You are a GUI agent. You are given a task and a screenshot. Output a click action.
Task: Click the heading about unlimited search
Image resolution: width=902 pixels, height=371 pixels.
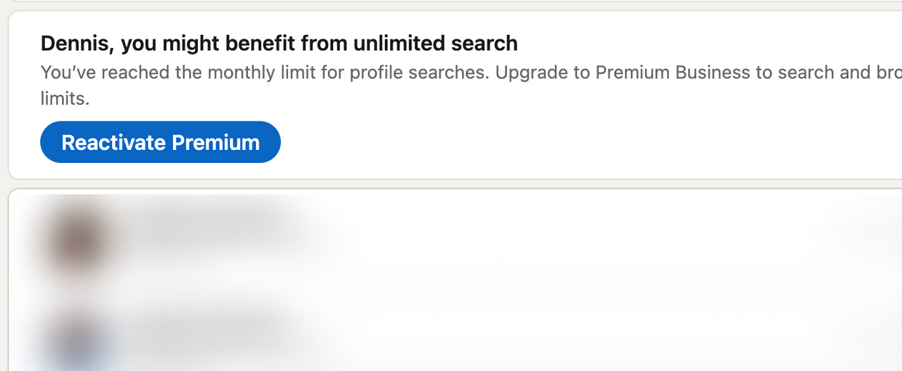(279, 44)
